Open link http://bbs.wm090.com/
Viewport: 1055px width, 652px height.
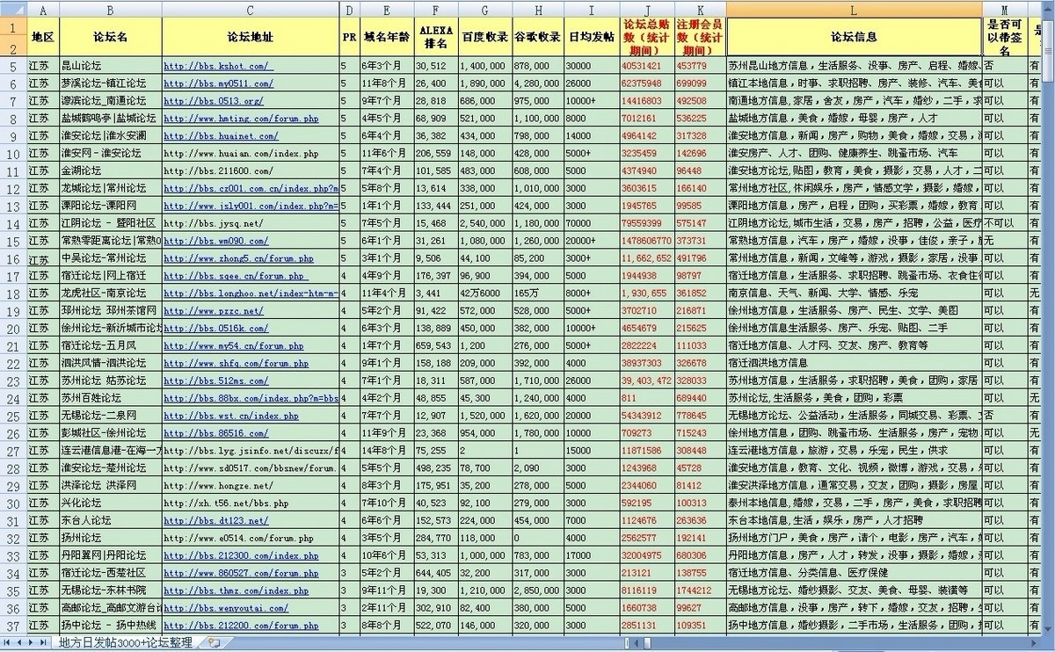click(216, 241)
